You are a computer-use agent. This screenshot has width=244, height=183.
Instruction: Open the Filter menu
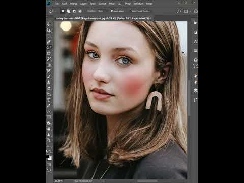click(112, 4)
